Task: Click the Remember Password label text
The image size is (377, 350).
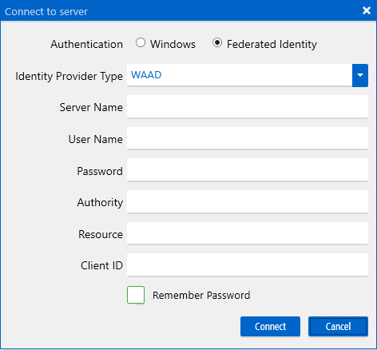Action: (x=201, y=295)
